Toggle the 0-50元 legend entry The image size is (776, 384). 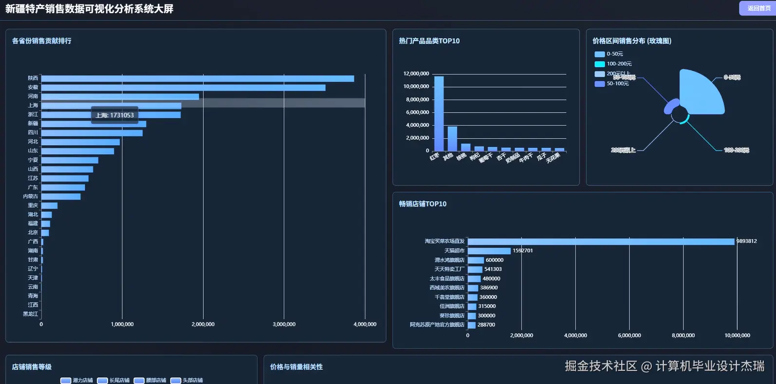coord(609,54)
